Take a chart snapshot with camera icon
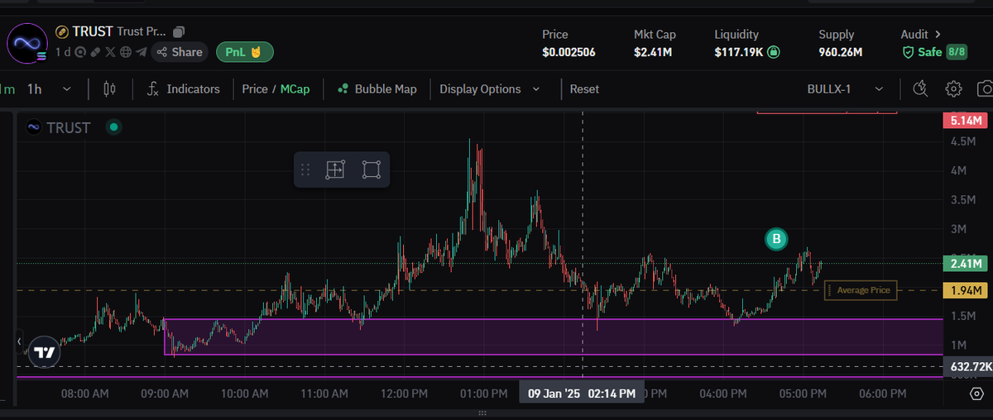Viewport: 993px width, 420px height. click(x=985, y=88)
